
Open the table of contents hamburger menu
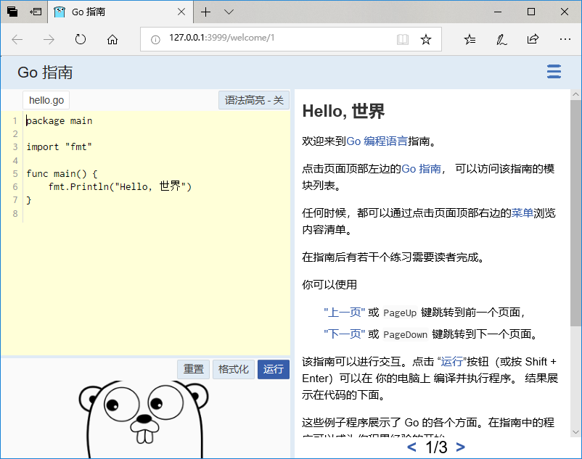[x=554, y=71]
